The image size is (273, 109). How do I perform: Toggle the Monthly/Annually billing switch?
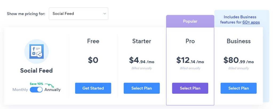pyautogui.click(x=36, y=90)
